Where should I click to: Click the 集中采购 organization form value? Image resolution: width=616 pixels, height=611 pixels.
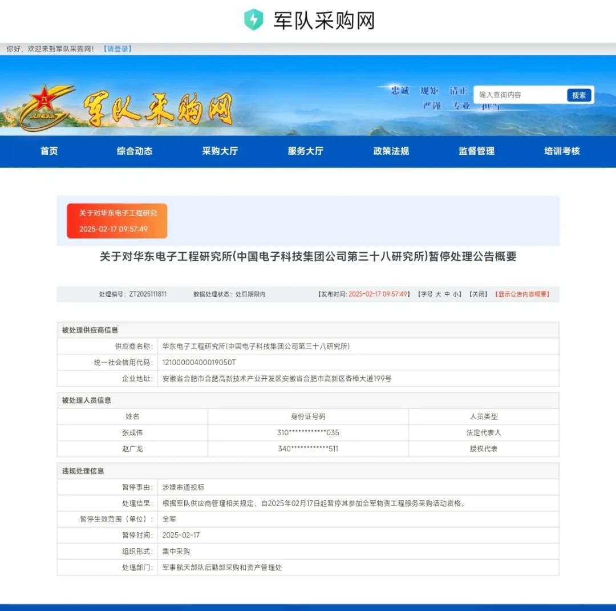176,551
